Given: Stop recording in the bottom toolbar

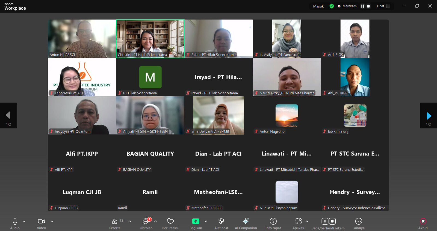Looking at the screenshot, I should pyautogui.click(x=332, y=221).
